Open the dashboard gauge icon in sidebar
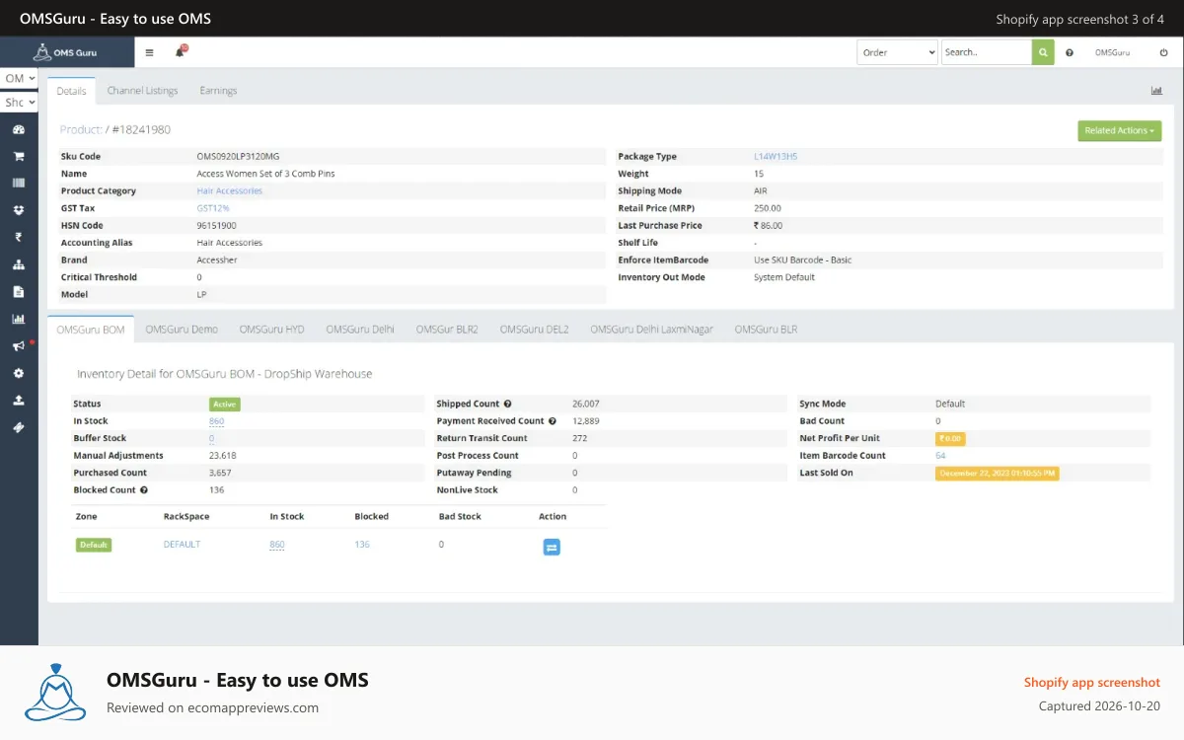Screen dimensions: 1184x740 pos(18,129)
